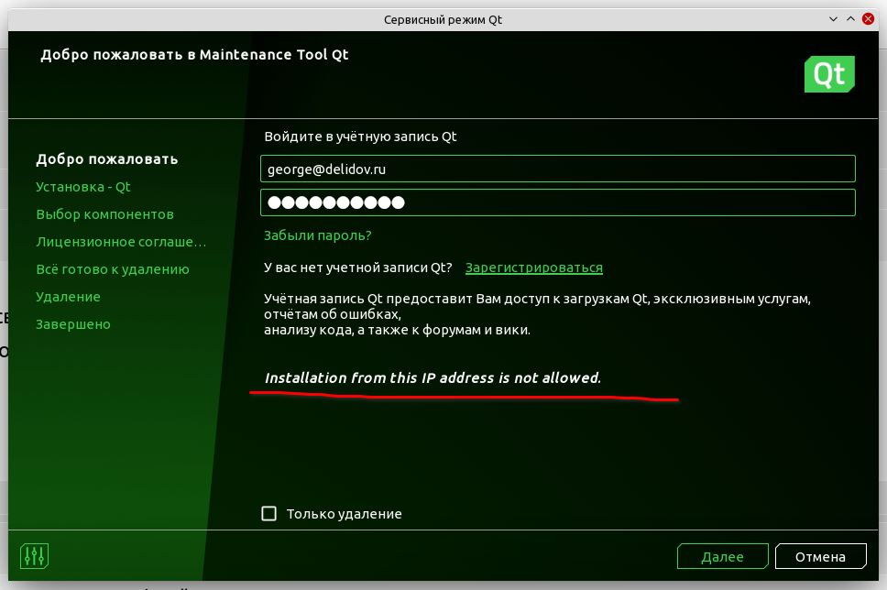Select 'Удаление' step in sidebar

68,297
